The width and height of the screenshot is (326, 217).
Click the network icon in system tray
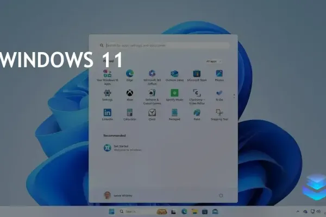click(312, 212)
